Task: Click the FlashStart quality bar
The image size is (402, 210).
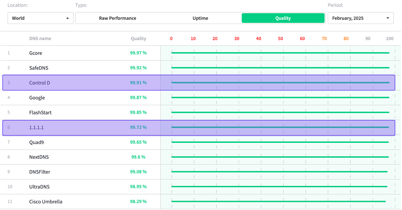Action: (x=280, y=112)
